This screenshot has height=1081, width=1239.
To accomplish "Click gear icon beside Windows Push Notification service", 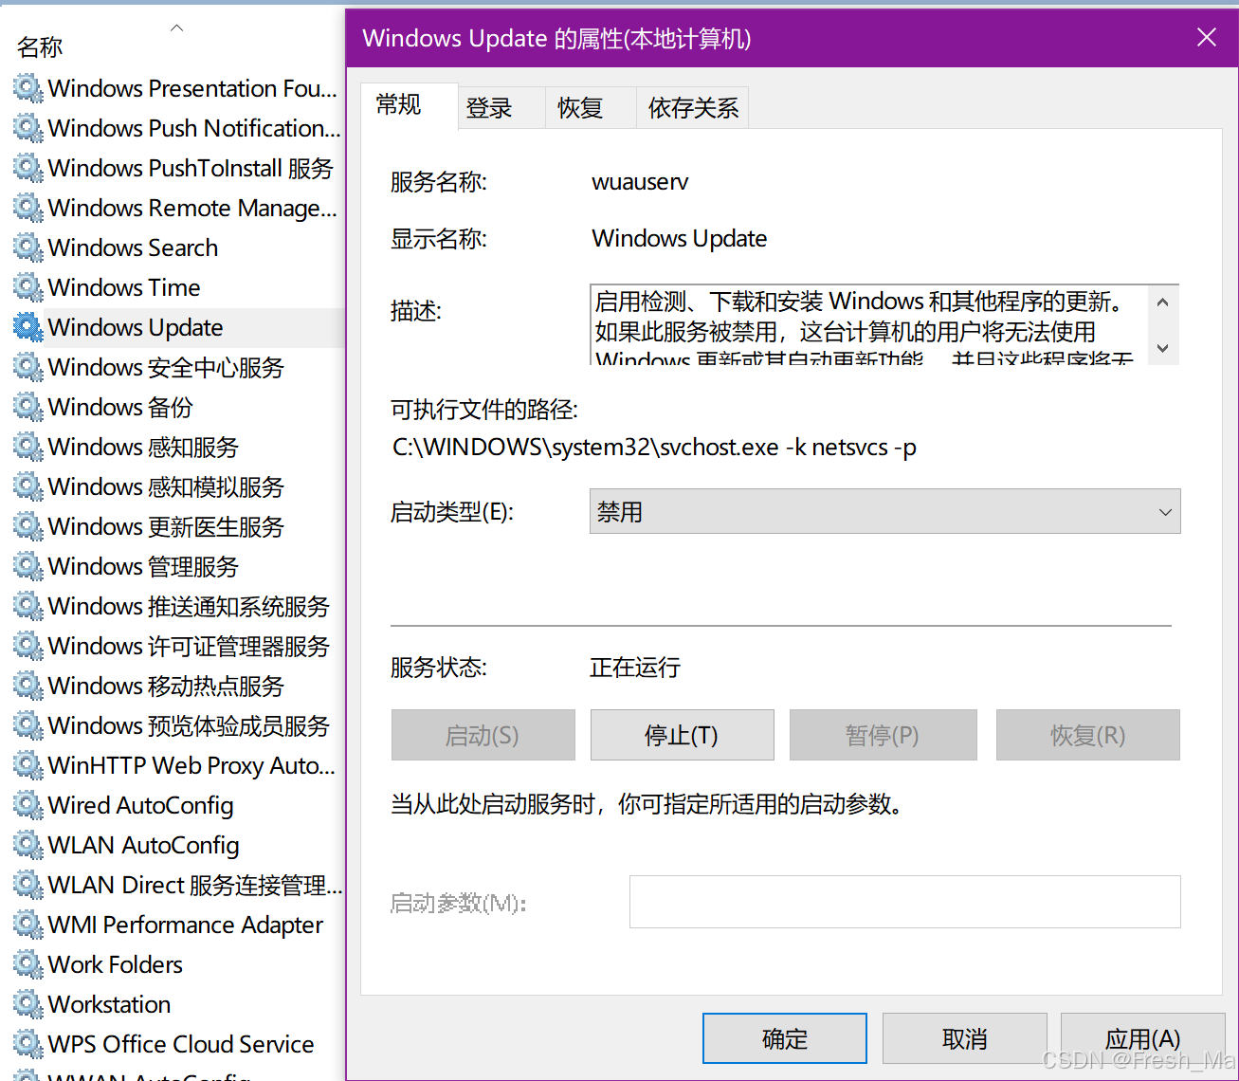I will click(x=28, y=129).
